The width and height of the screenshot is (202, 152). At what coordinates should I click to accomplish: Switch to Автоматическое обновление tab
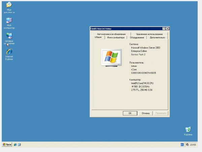pos(111,34)
